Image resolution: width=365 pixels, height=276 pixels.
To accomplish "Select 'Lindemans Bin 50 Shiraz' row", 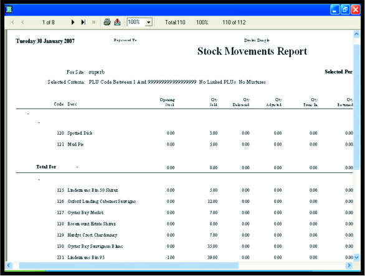I will pyautogui.click(x=93, y=190).
